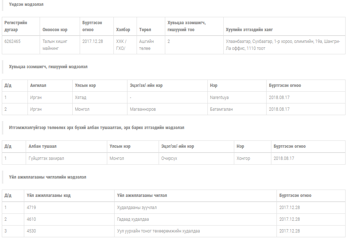Click the "Ангилал" column header

click(x=38, y=85)
